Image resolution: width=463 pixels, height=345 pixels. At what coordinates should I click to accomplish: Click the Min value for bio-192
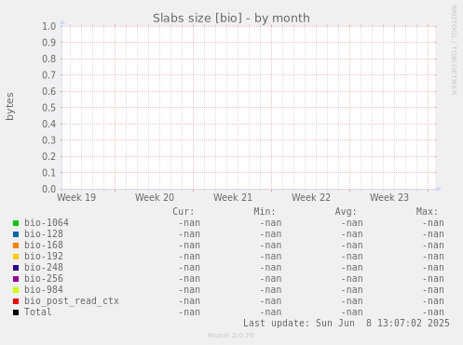point(270,257)
